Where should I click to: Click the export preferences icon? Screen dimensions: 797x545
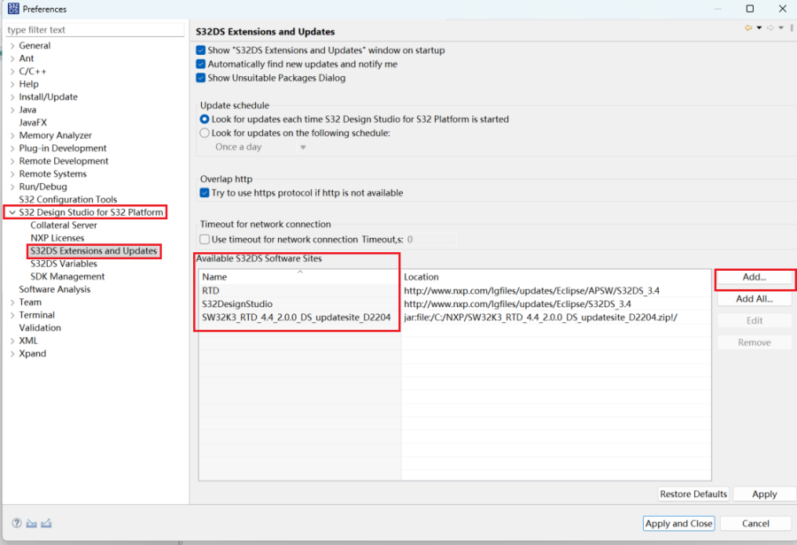tap(46, 523)
